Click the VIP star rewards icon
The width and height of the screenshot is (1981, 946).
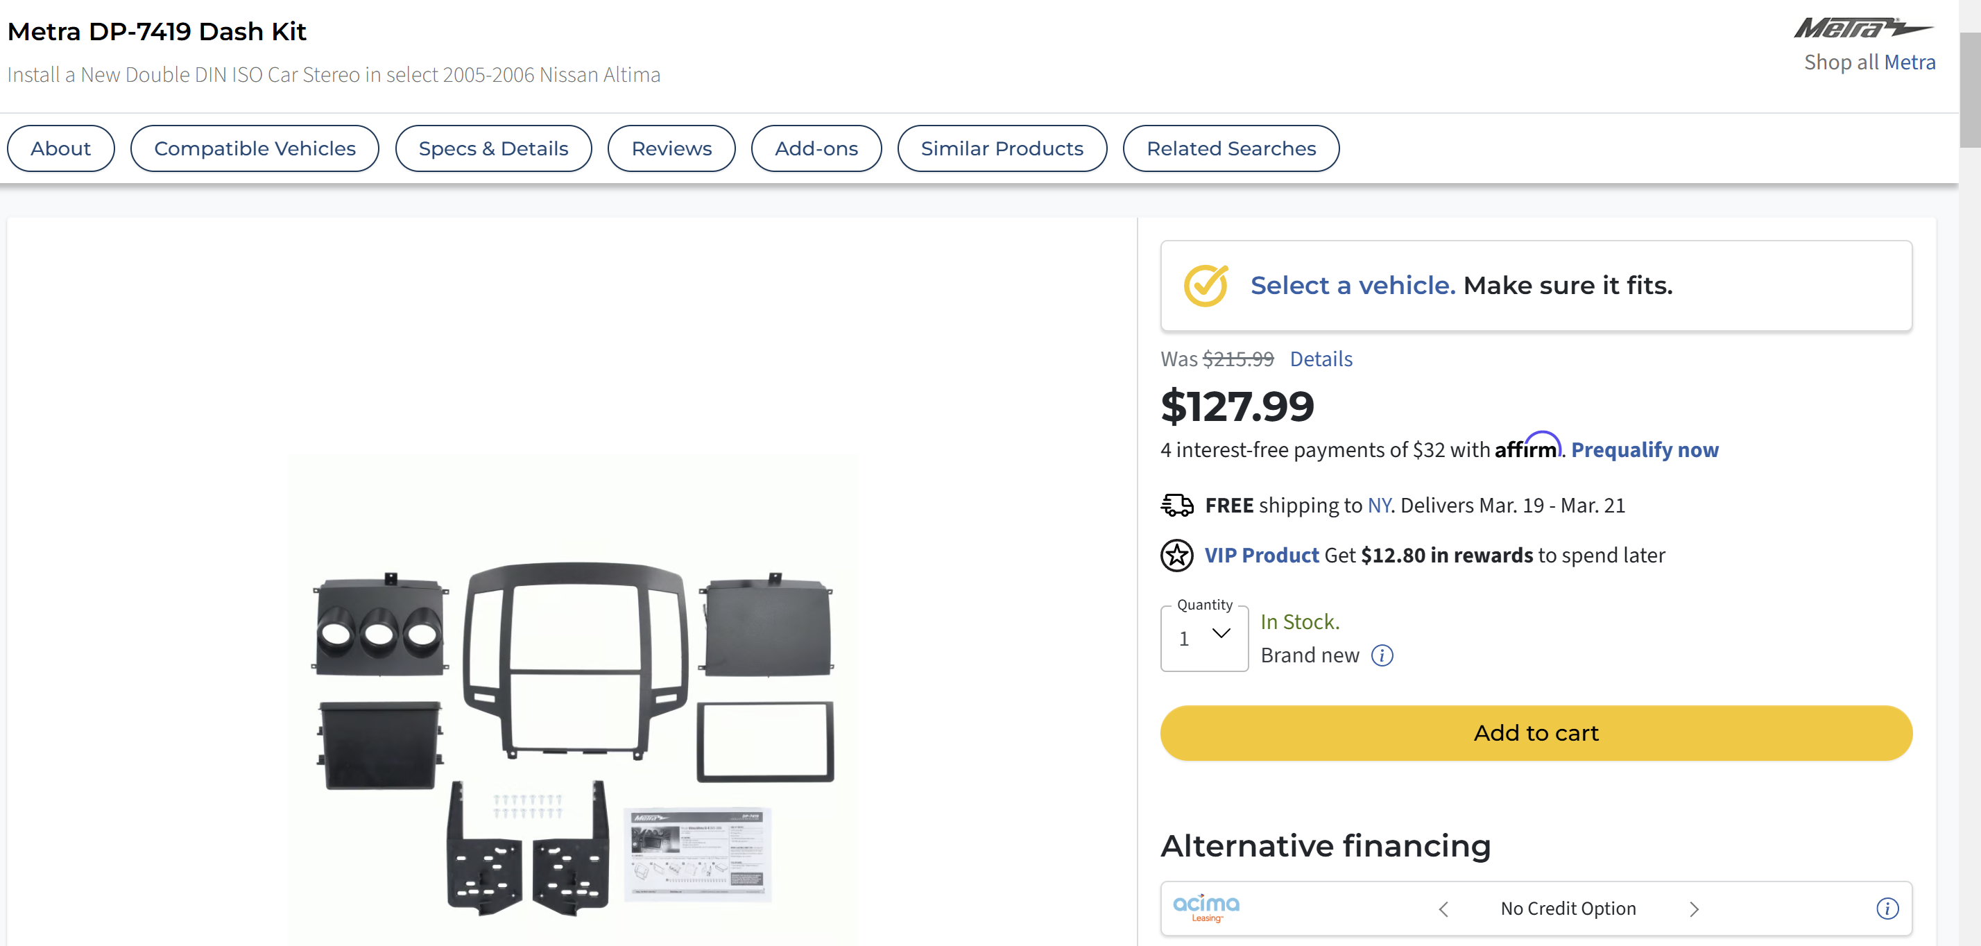click(x=1176, y=556)
